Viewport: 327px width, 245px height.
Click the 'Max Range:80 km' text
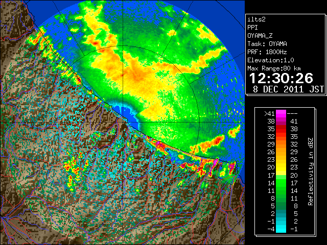pyautogui.click(x=274, y=68)
